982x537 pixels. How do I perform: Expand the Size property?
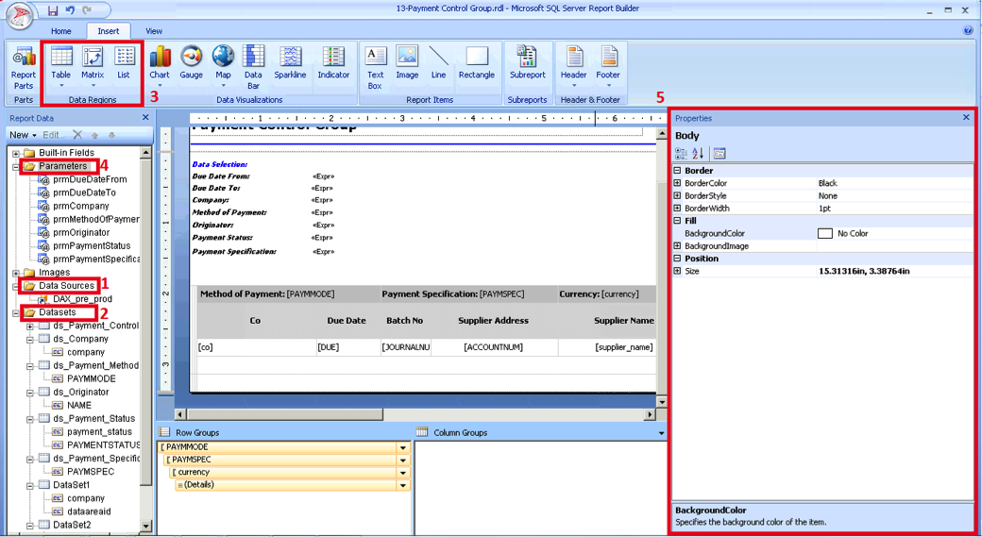[677, 271]
